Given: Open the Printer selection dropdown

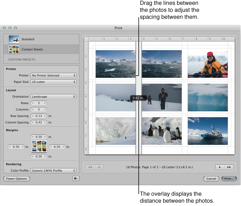Looking at the screenshot, I should point(53,75).
